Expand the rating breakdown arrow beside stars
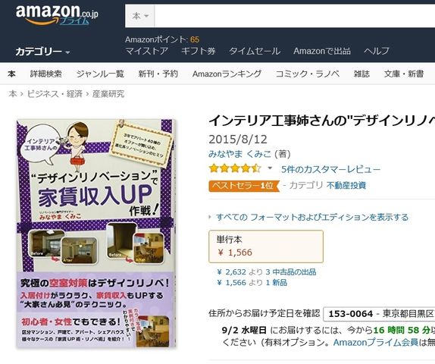 (270, 168)
